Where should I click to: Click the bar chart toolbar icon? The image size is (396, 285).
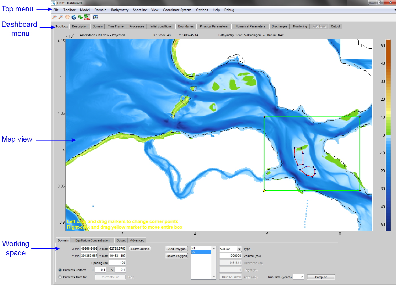(x=96, y=17)
